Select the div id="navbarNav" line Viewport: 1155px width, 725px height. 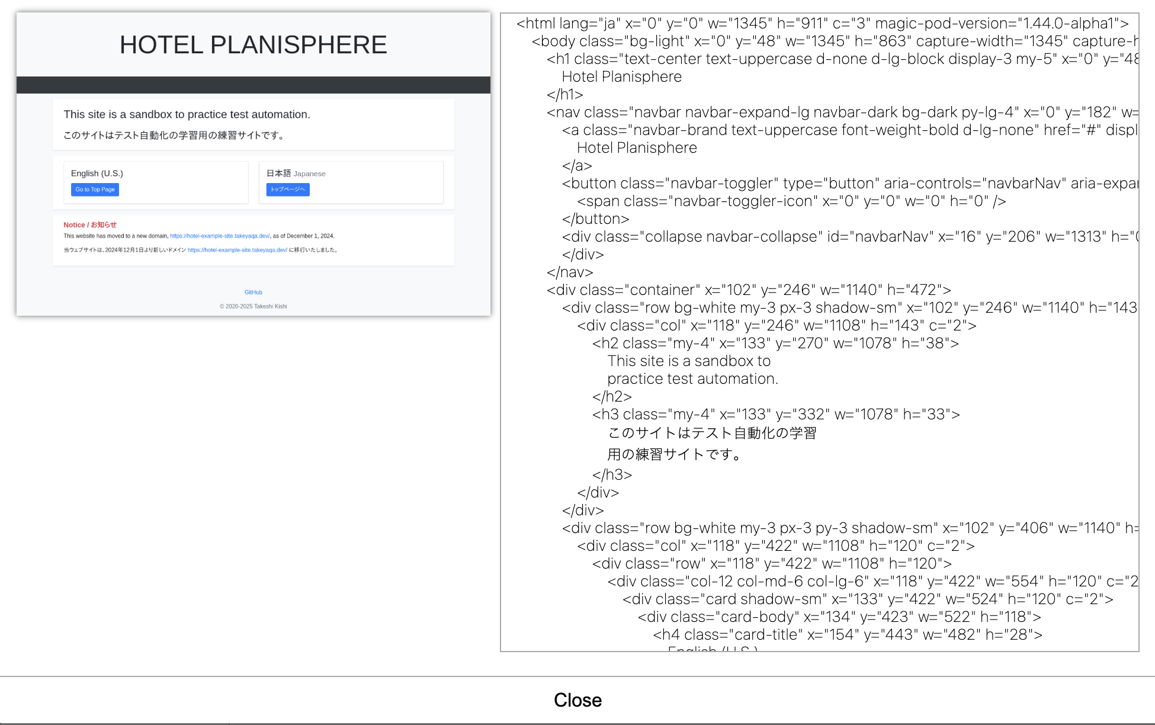click(850, 236)
